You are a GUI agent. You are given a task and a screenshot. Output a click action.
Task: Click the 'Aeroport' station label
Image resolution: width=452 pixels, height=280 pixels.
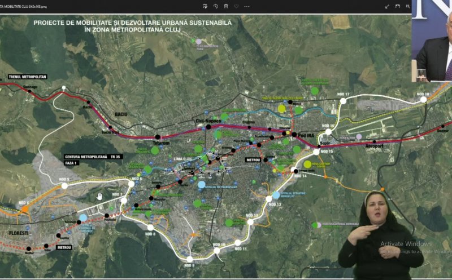point(374,146)
